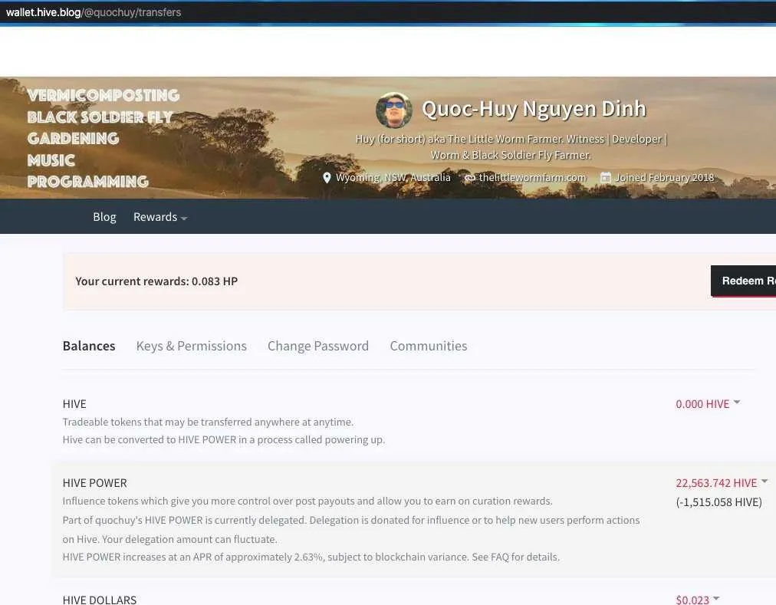Click the profile avatar picture
This screenshot has height=605, width=776.
click(x=394, y=110)
